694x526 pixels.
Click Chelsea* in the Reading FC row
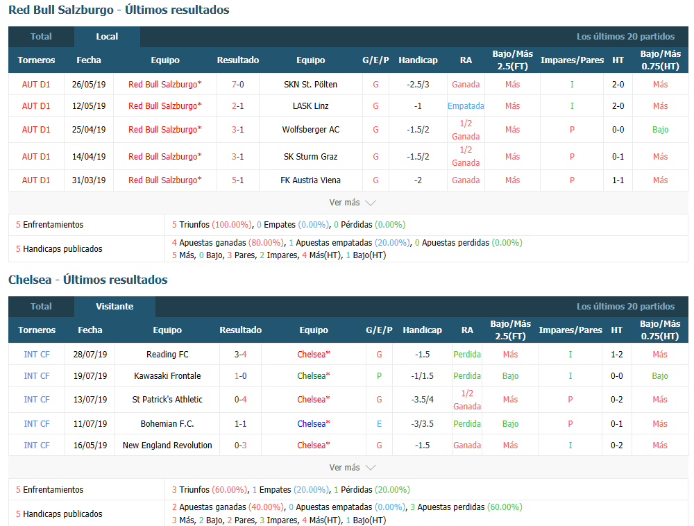click(314, 355)
